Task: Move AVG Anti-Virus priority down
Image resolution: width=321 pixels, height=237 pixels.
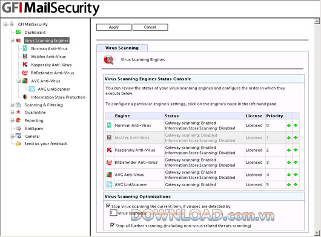Action: click(296, 175)
